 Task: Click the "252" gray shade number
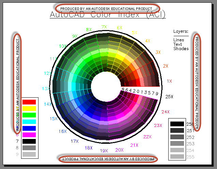click(x=190, y=137)
